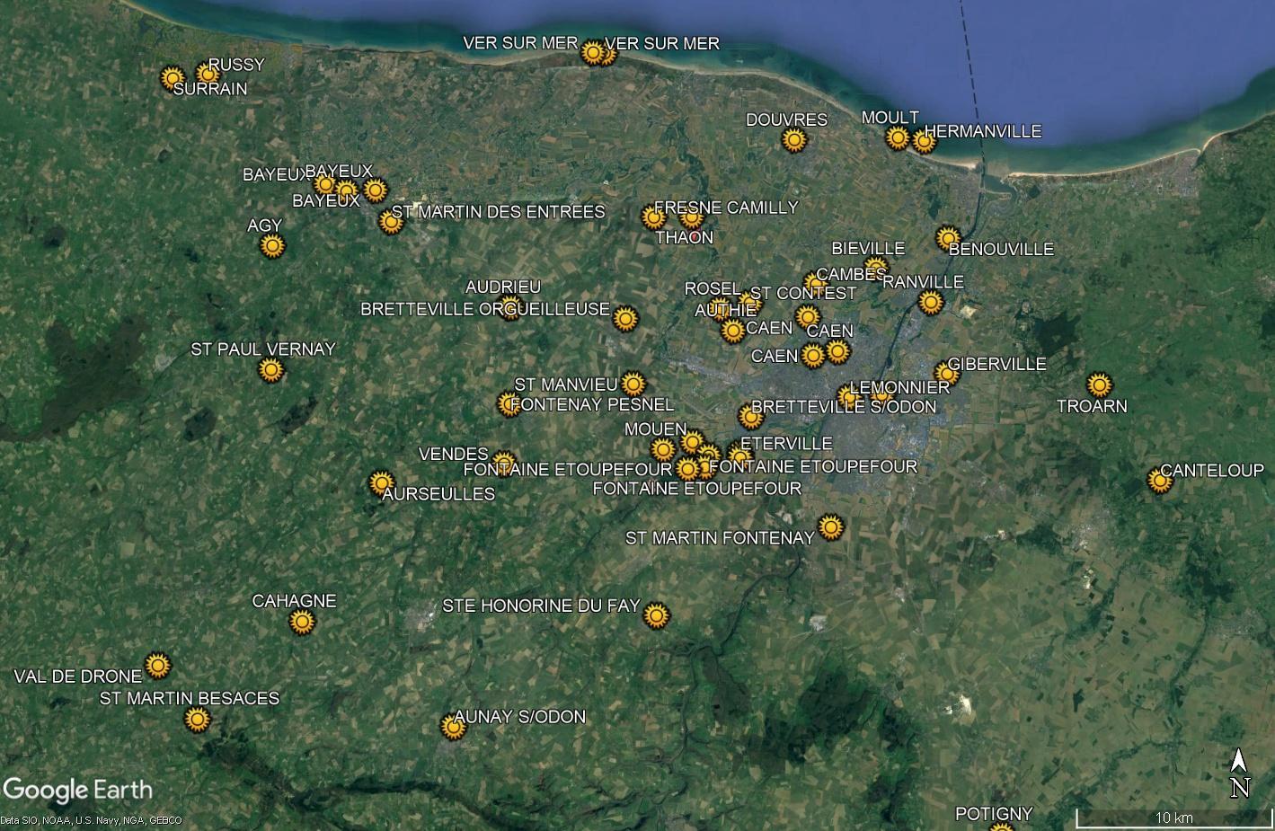Click the AURSEULLES placemark icon

382,482
